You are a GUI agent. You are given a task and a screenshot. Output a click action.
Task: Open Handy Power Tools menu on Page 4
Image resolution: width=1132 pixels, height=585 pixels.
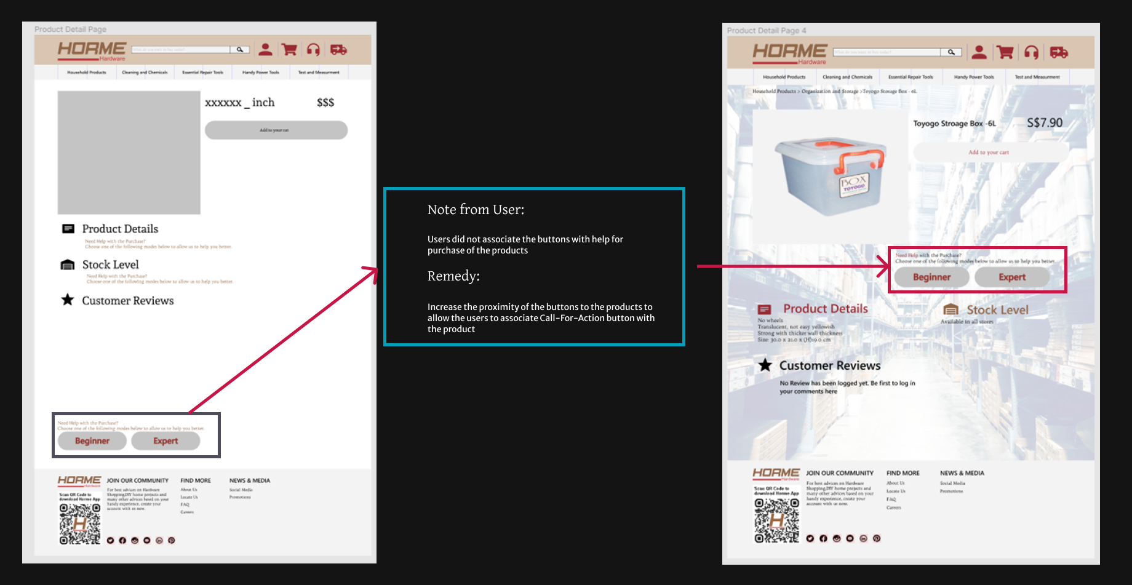[974, 77]
